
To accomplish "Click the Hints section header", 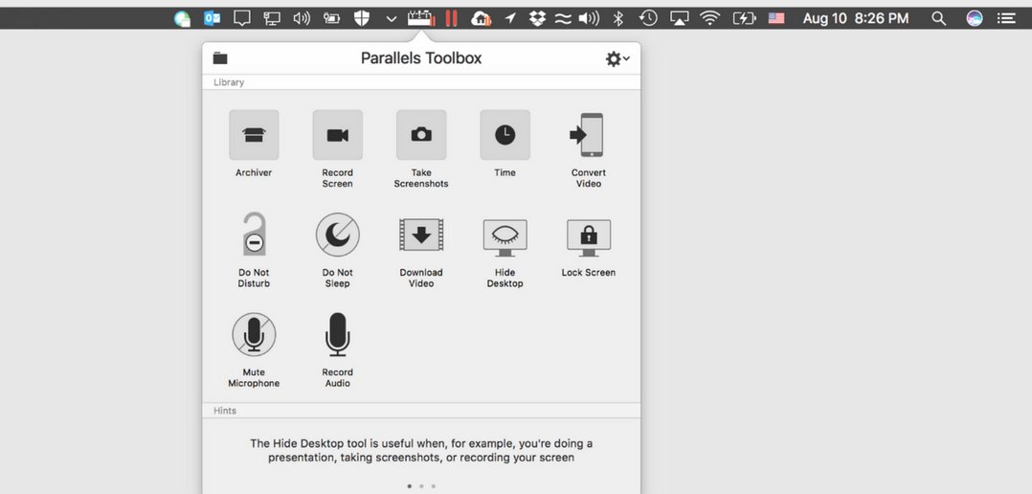I will click(225, 411).
